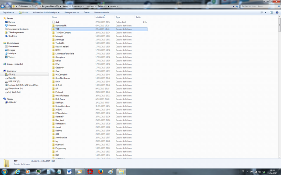
Task: Open Microsoft Word from the taskbar
Action: point(69,171)
